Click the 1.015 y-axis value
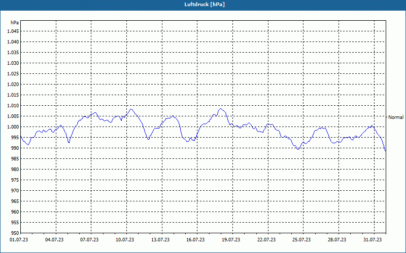This screenshot has width=406, height=253. coord(13,95)
